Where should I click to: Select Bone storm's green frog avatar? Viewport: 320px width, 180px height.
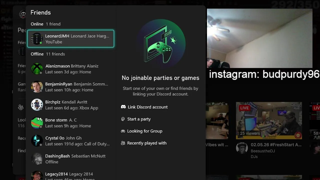(x=37, y=123)
